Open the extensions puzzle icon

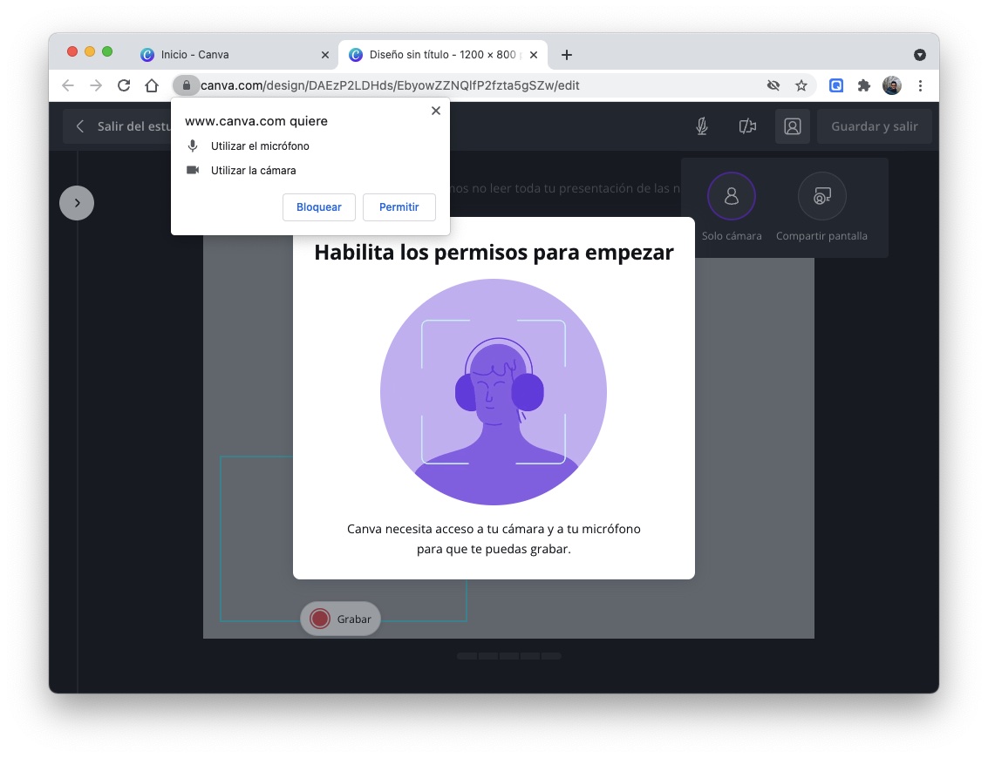(863, 85)
